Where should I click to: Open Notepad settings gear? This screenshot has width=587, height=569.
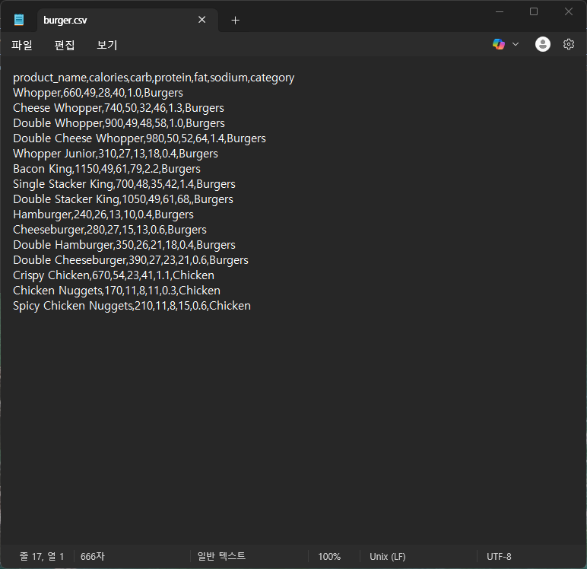point(569,44)
